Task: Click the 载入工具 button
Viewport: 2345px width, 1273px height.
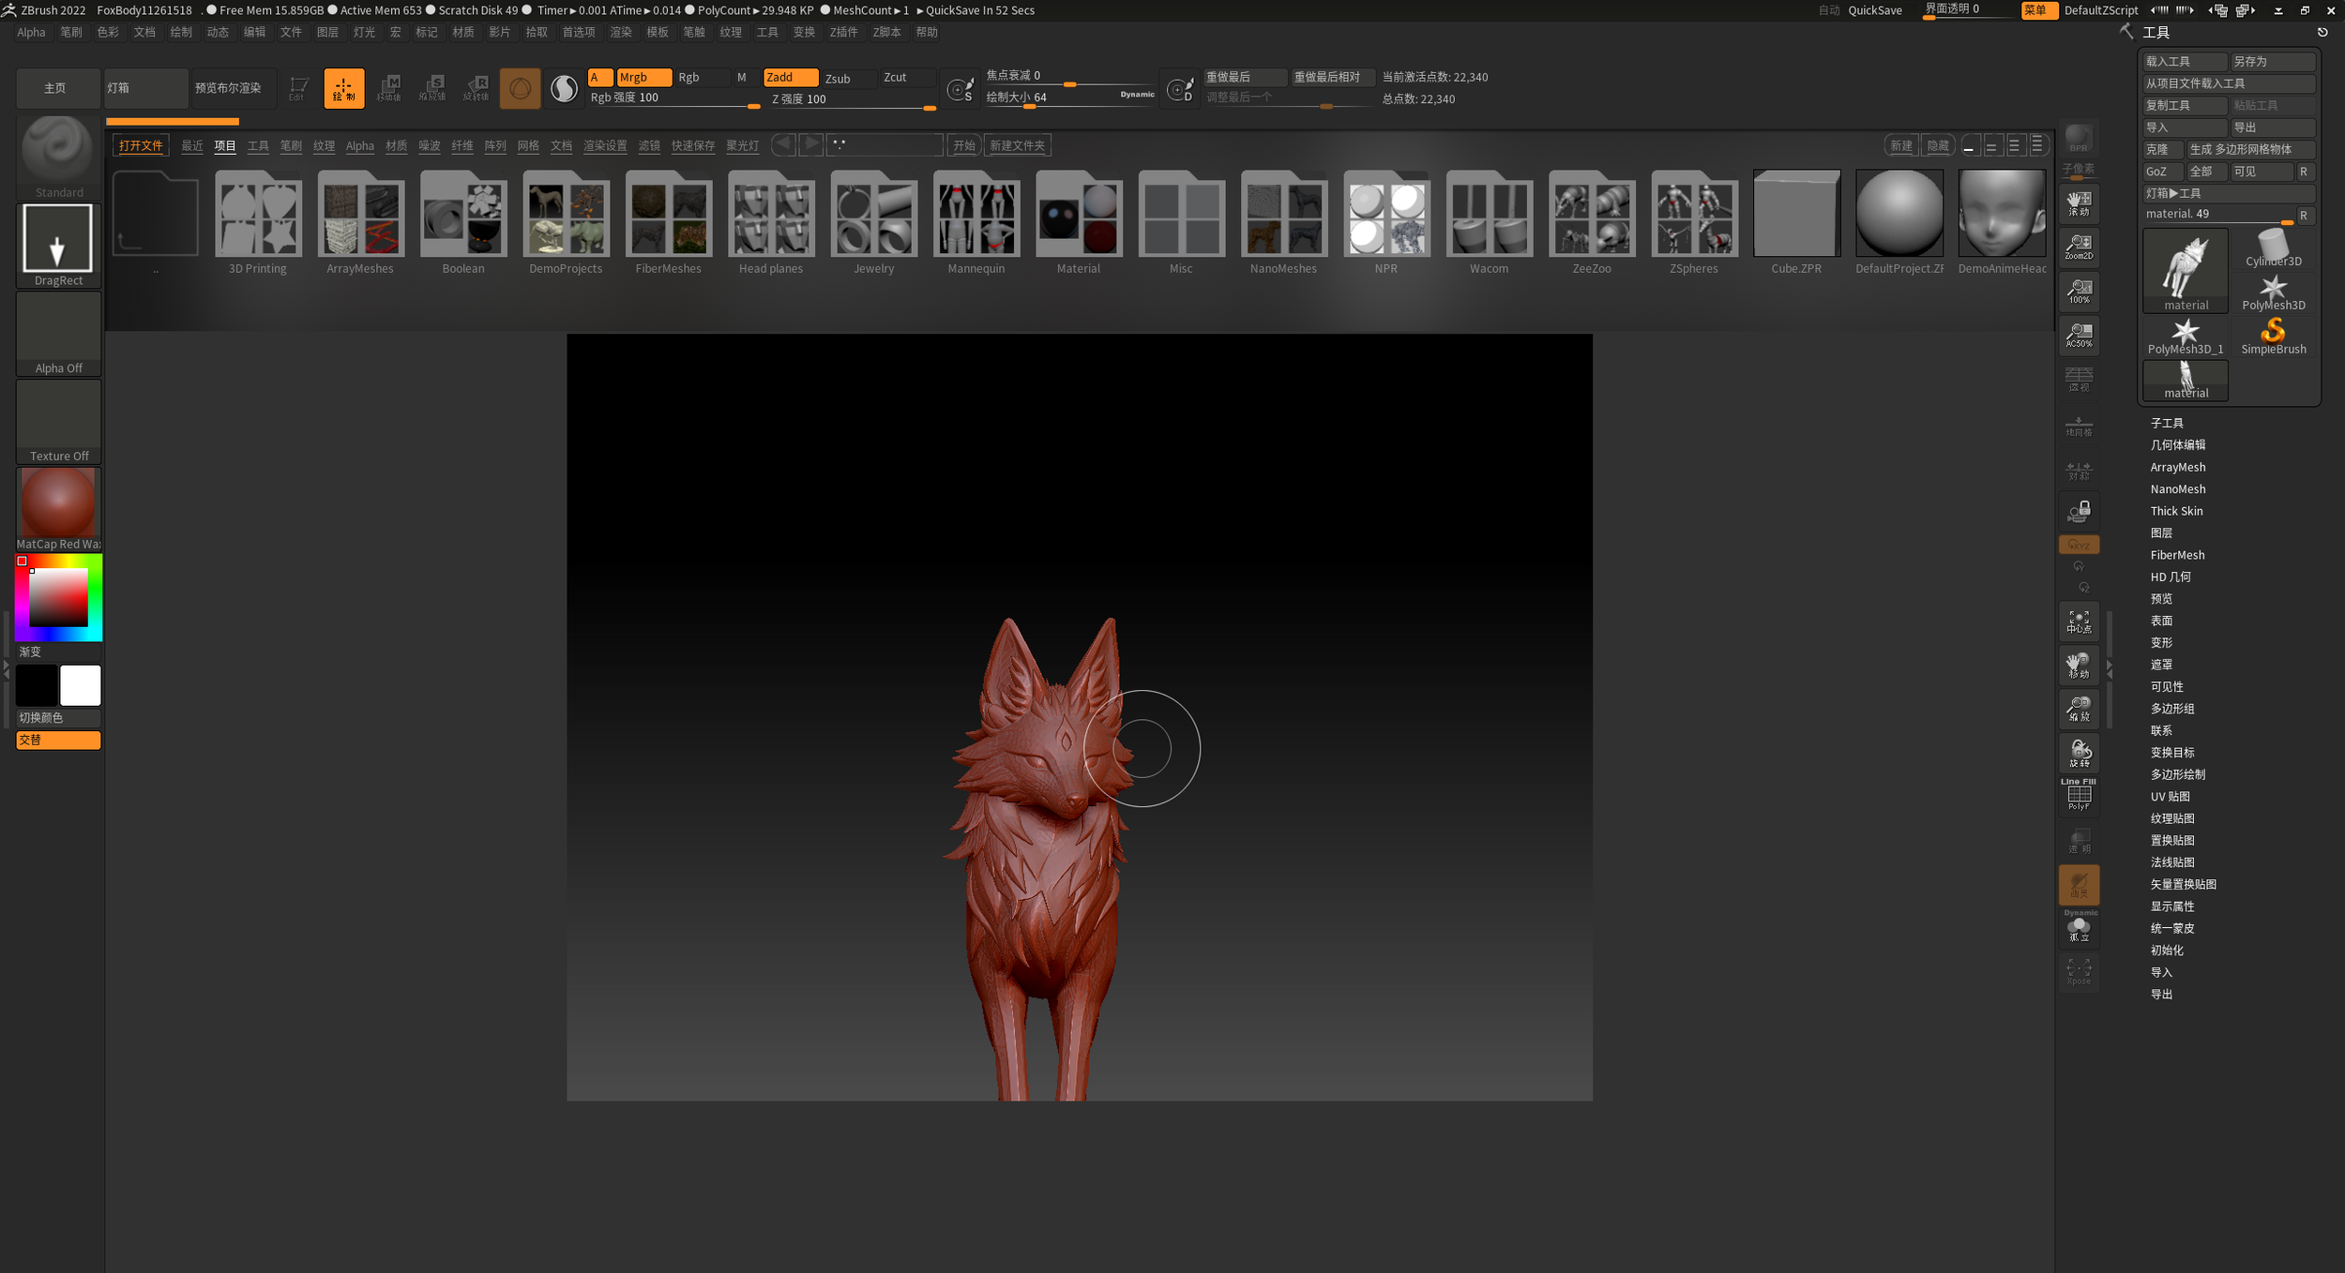Action: (2183, 62)
